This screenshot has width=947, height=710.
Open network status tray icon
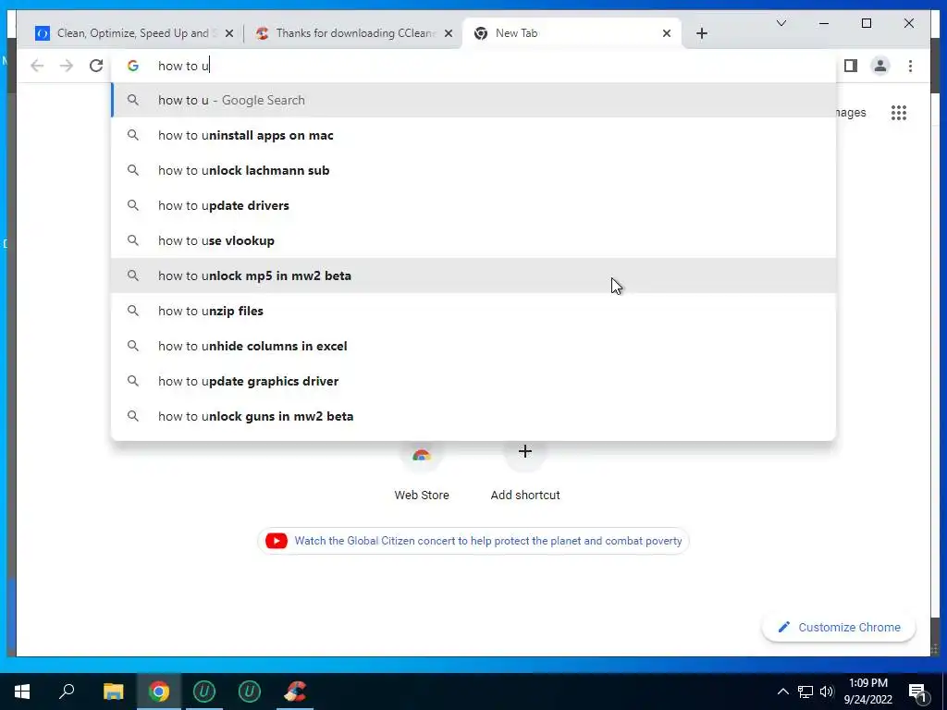[x=806, y=692]
